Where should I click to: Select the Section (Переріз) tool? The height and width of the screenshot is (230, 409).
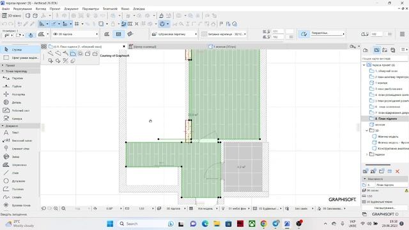point(20,78)
